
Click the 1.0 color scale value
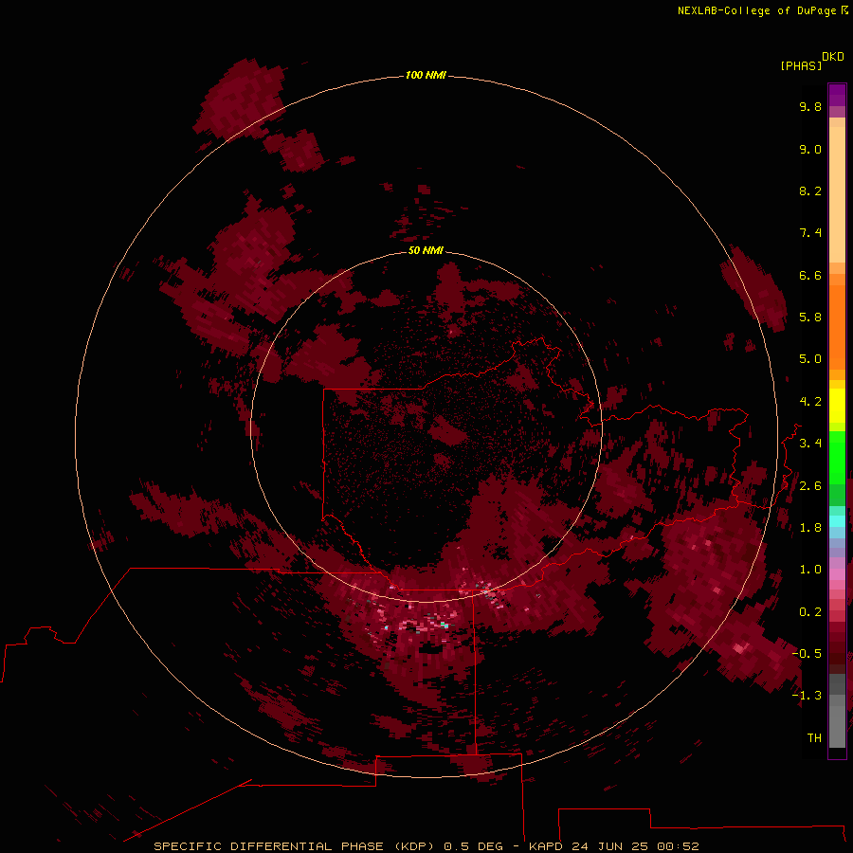(810, 570)
